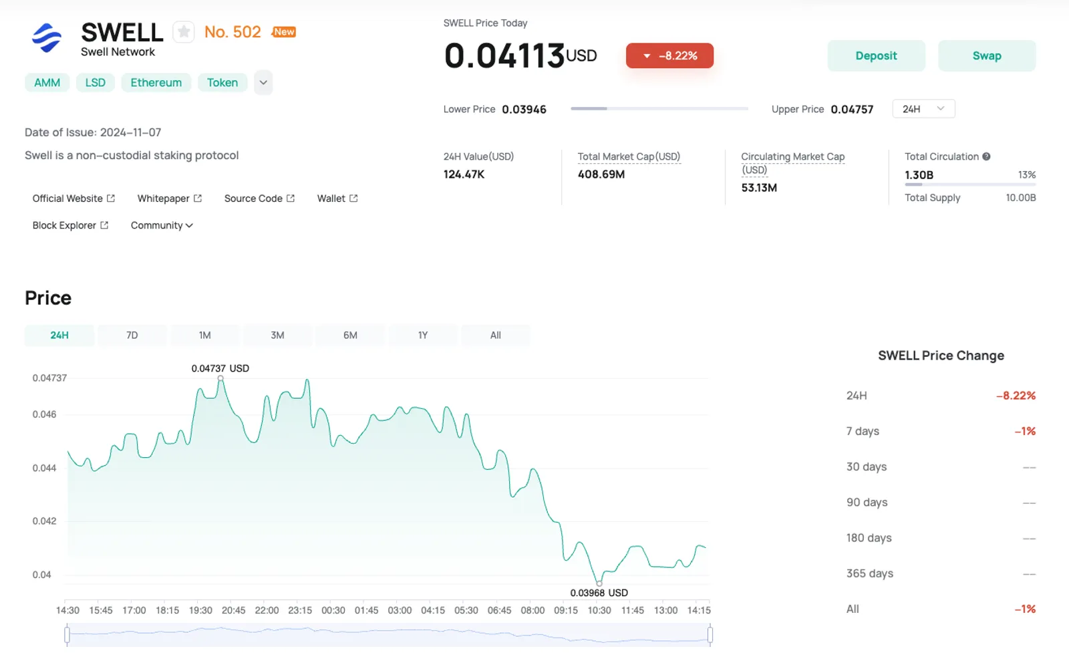Viewport: 1069px width, 671px height.
Task: Switch chart to 6M
Action: pos(350,335)
